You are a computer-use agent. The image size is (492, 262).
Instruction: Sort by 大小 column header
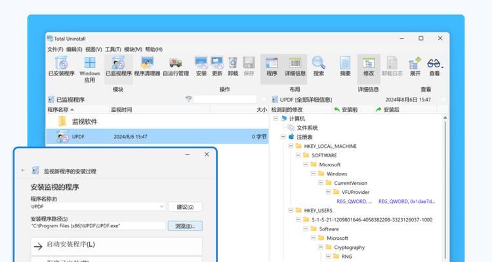point(239,109)
